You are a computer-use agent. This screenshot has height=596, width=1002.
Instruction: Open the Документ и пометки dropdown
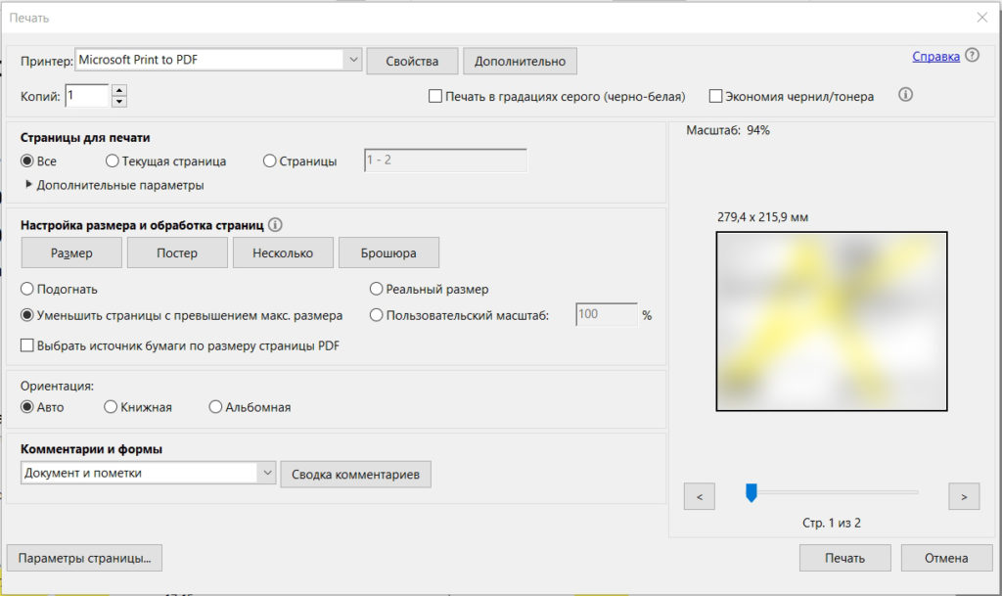(x=268, y=474)
